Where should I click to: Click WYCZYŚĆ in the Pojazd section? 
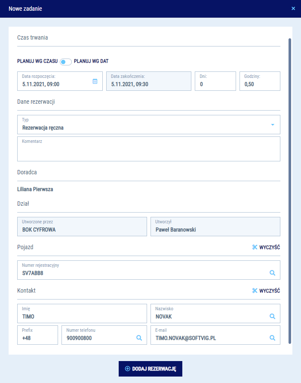(270, 247)
